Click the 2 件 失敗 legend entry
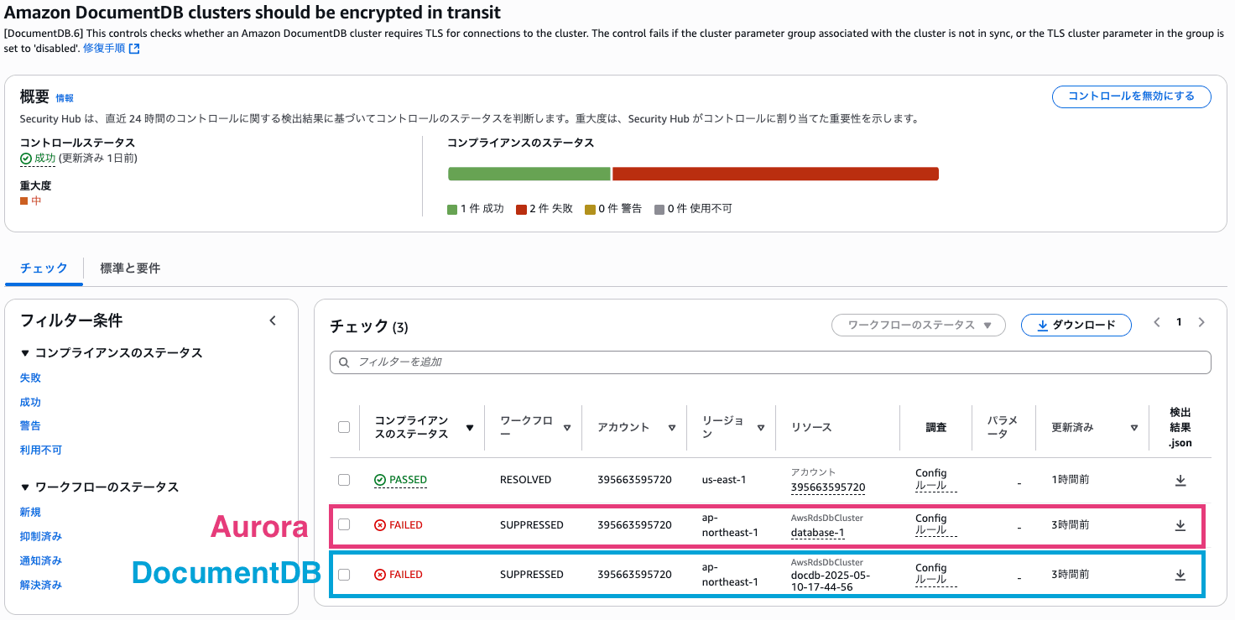Viewport: 1235px width, 620px height. click(545, 209)
